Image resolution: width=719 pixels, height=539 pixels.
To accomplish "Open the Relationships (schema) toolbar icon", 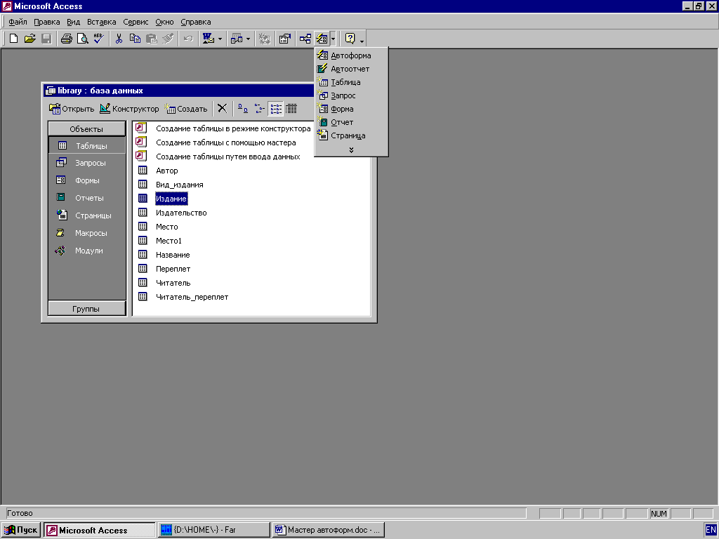I will point(305,39).
